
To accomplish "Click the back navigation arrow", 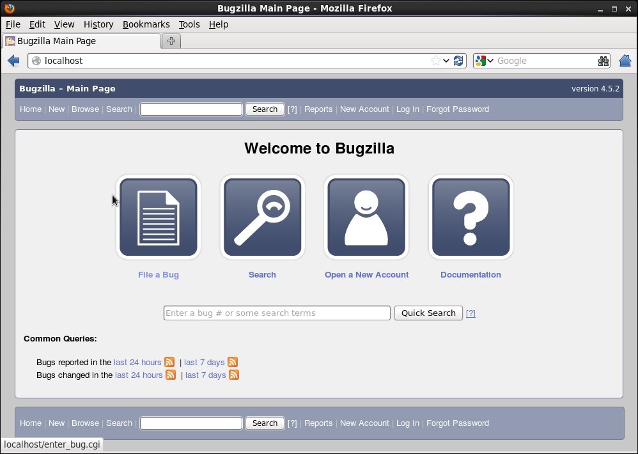I will tap(13, 60).
